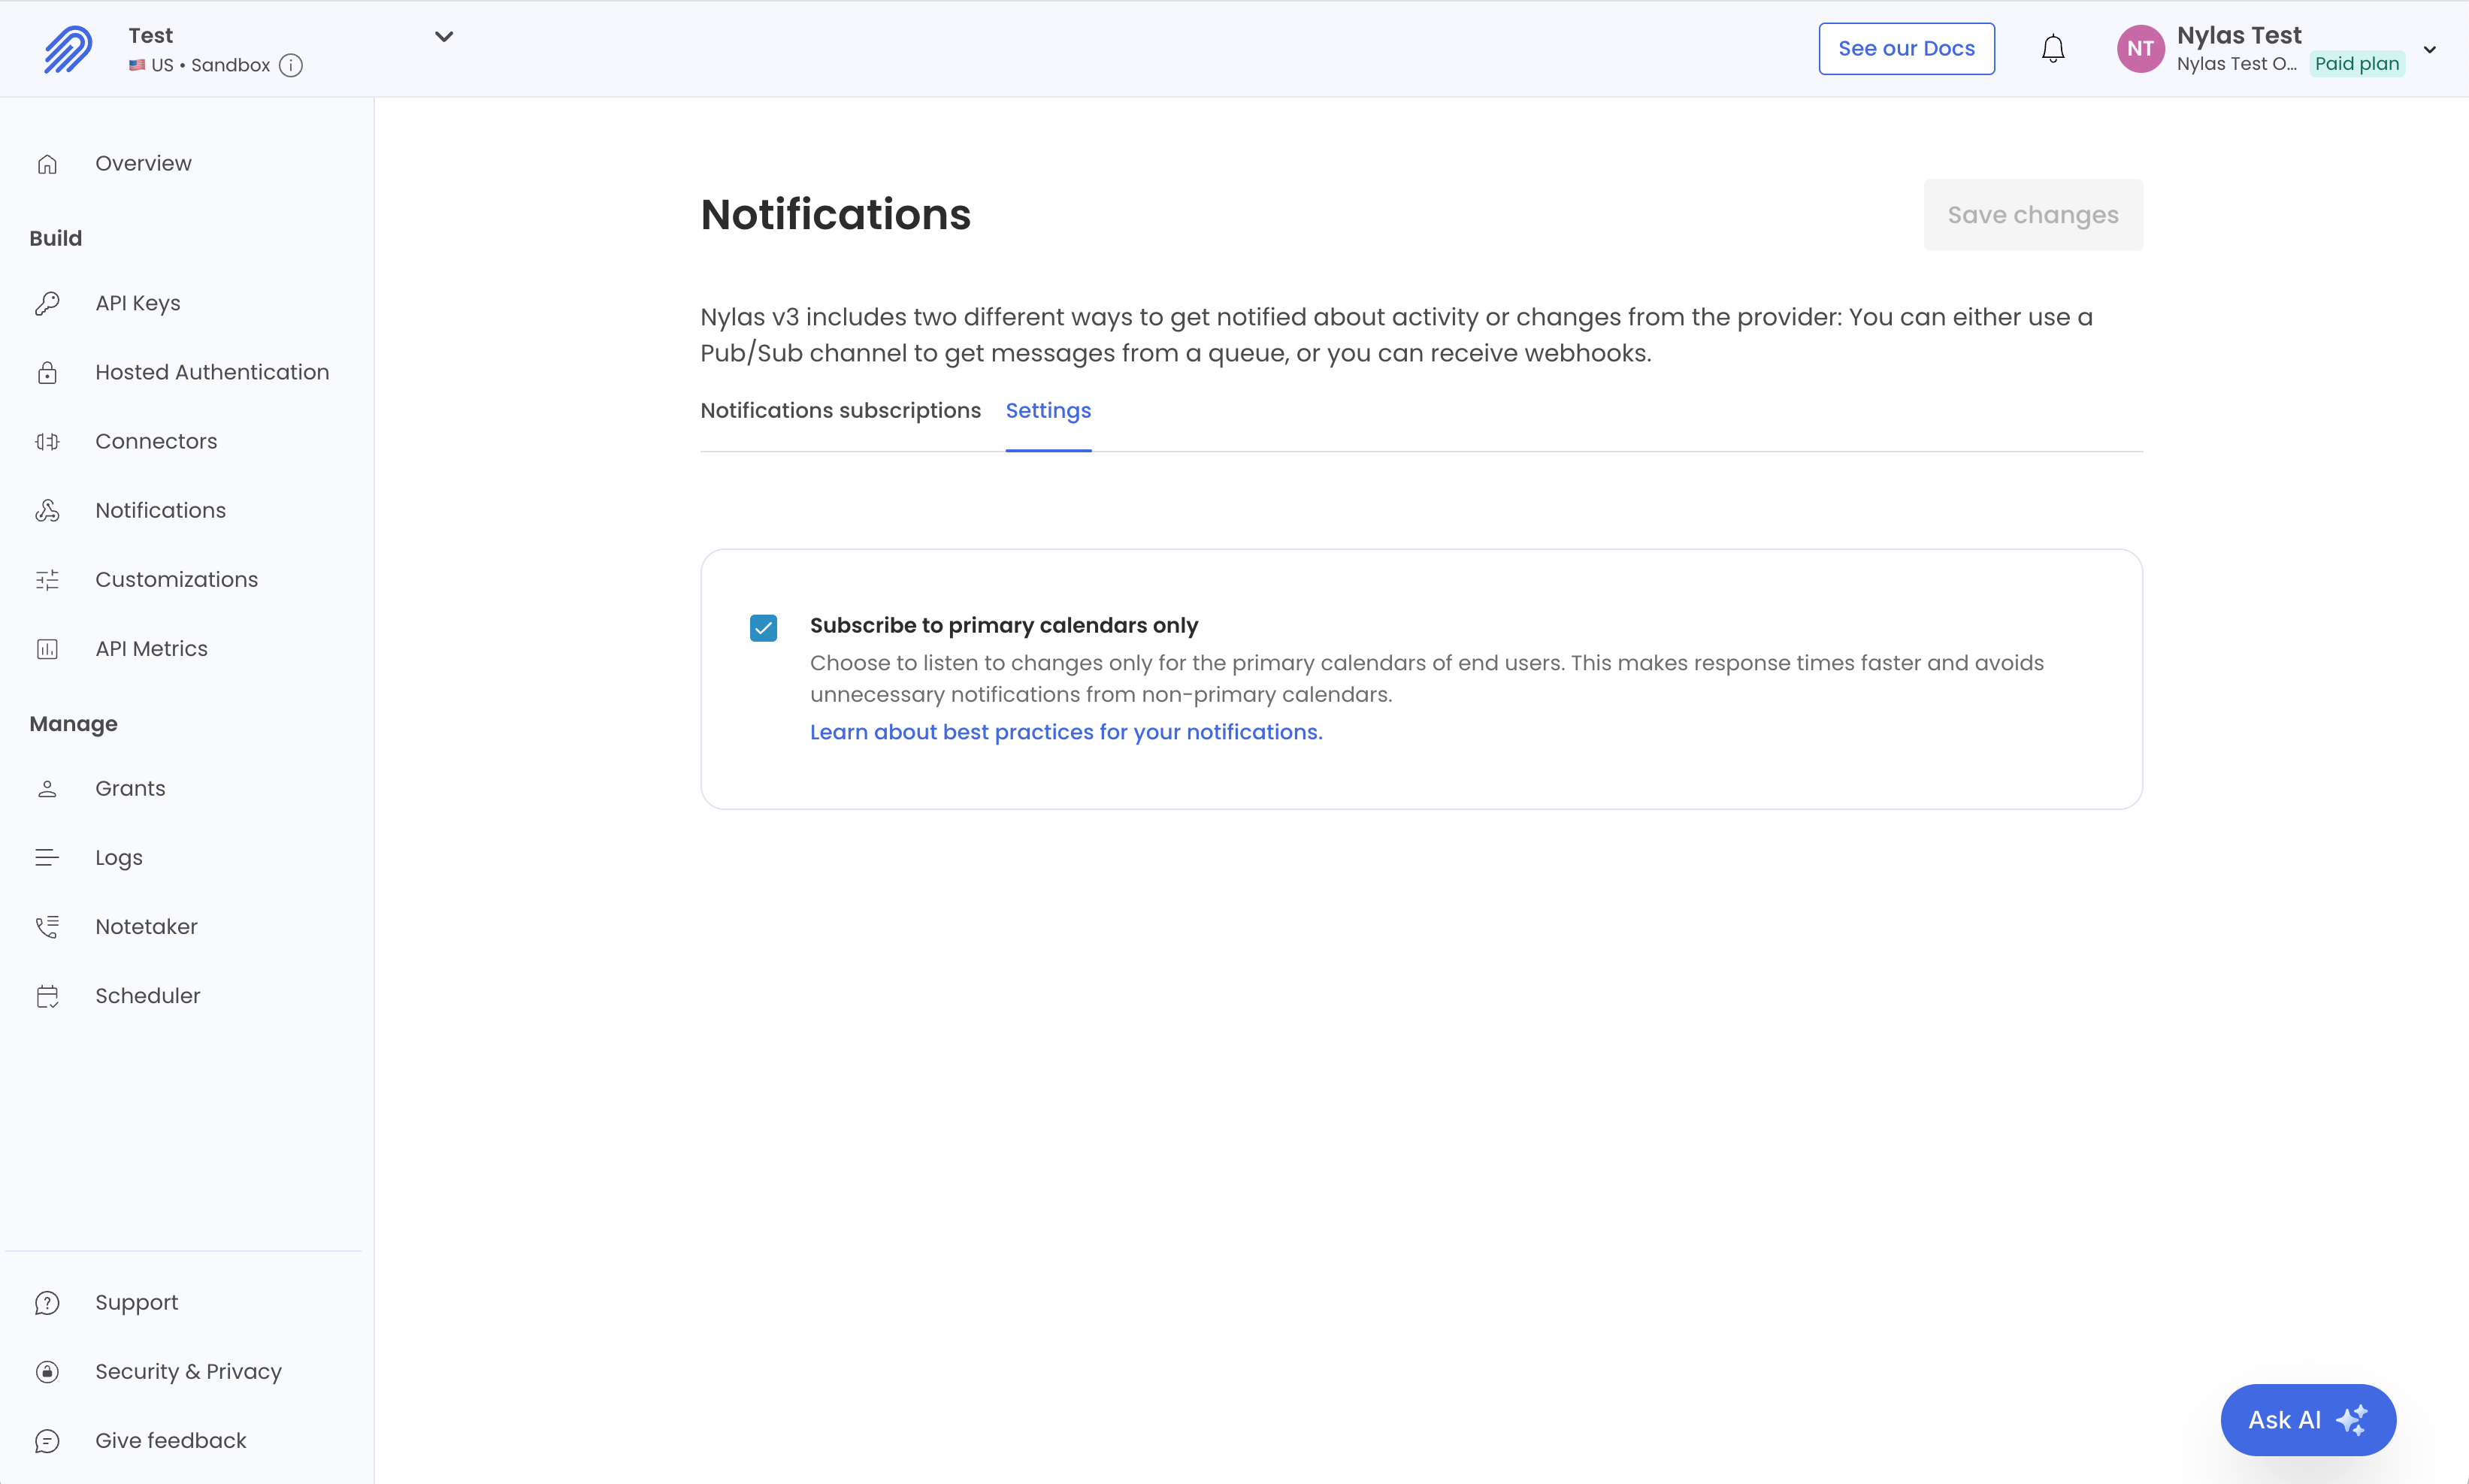
Task: Switch to the Notifications subscriptions tab
Action: (839, 410)
